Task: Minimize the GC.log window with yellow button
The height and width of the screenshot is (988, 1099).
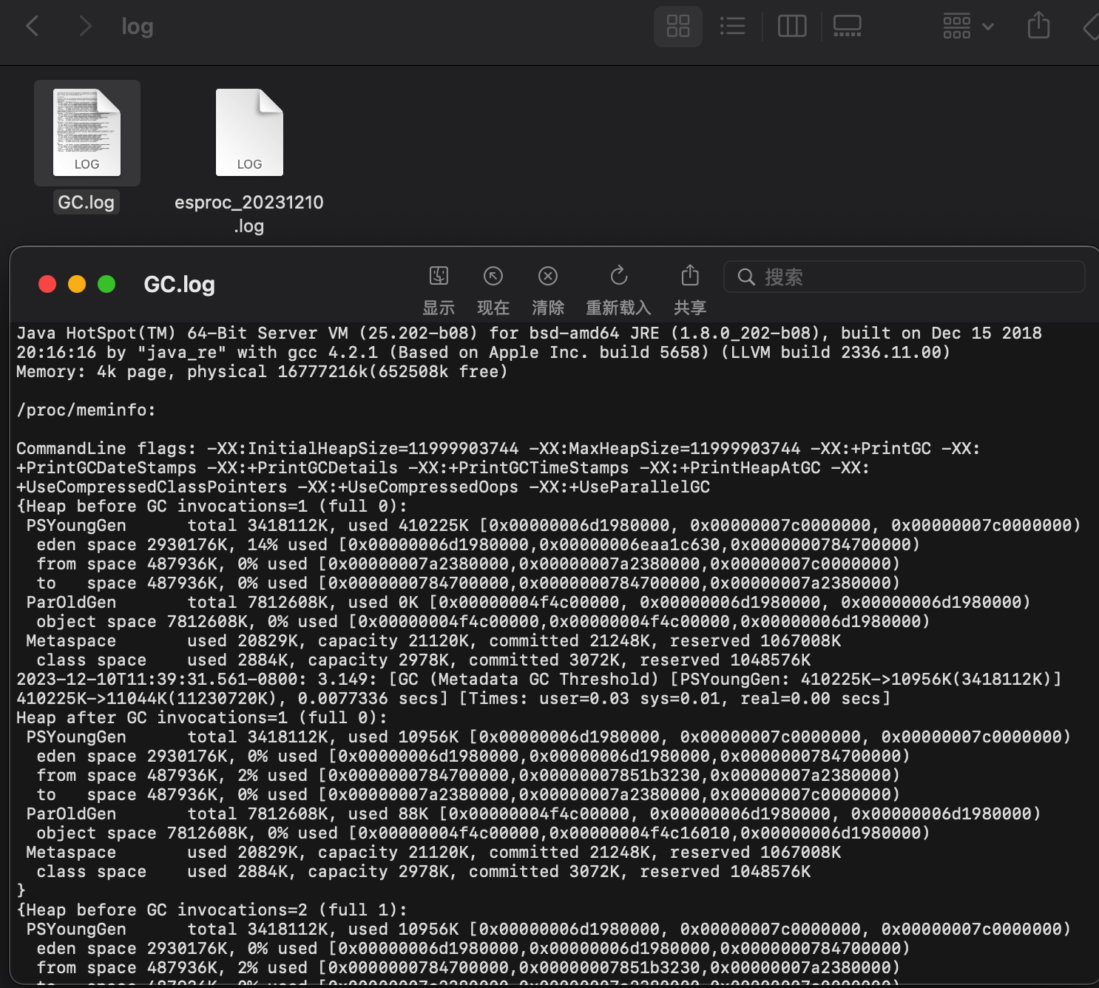Action: click(77, 285)
